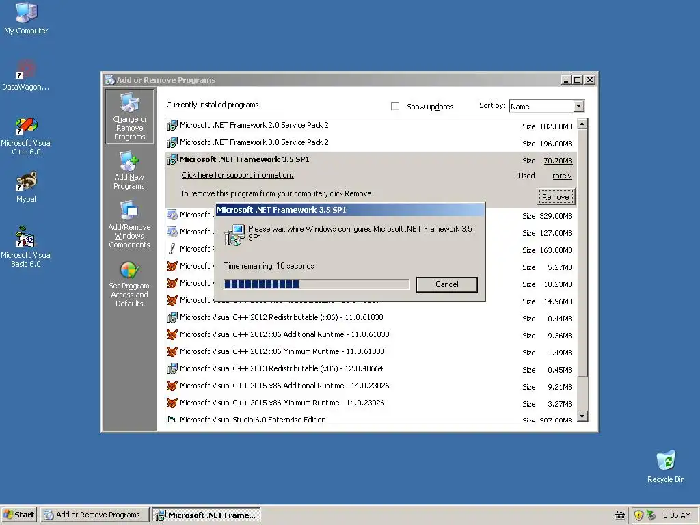Image resolution: width=700 pixels, height=525 pixels.
Task: Open Add/Remove Windows Components
Action: [x=129, y=225]
